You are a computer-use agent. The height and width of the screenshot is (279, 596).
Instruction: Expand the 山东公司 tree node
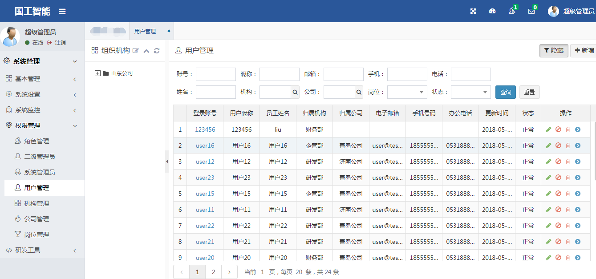98,73
